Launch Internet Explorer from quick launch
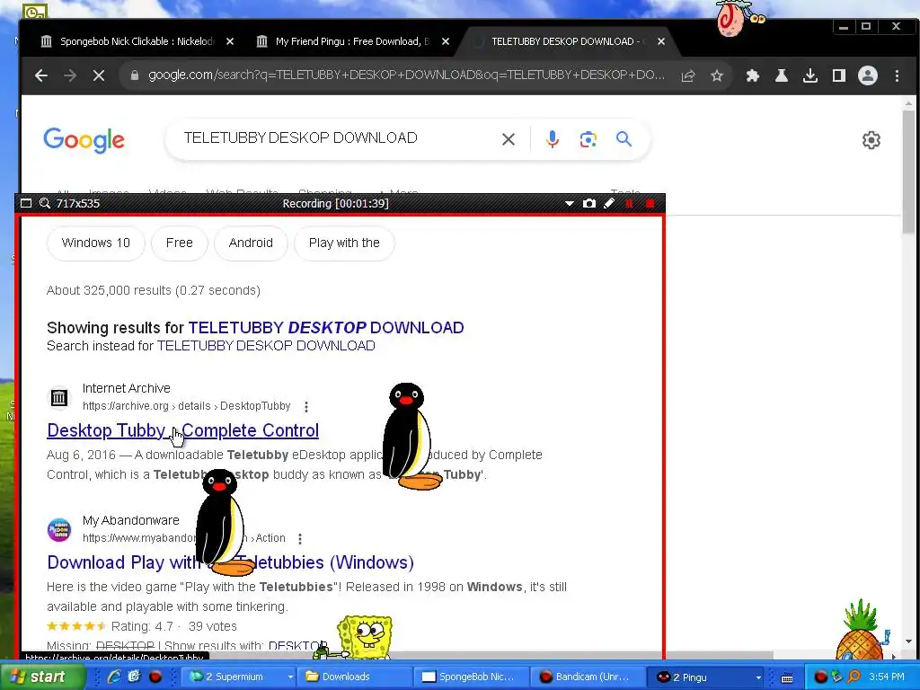Image resolution: width=920 pixels, height=690 pixels. coord(114,677)
